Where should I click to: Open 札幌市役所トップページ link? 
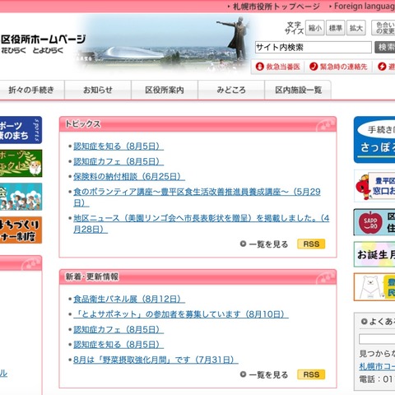pyautogui.click(x=276, y=7)
